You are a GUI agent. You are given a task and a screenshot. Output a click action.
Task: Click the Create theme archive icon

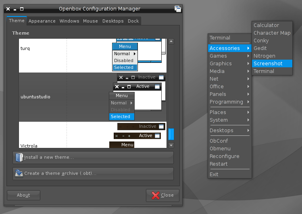[19, 173]
